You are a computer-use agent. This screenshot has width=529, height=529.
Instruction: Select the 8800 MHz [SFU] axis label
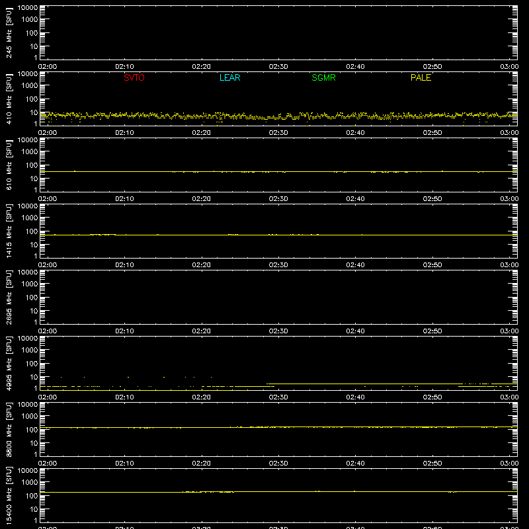[x=9, y=429]
